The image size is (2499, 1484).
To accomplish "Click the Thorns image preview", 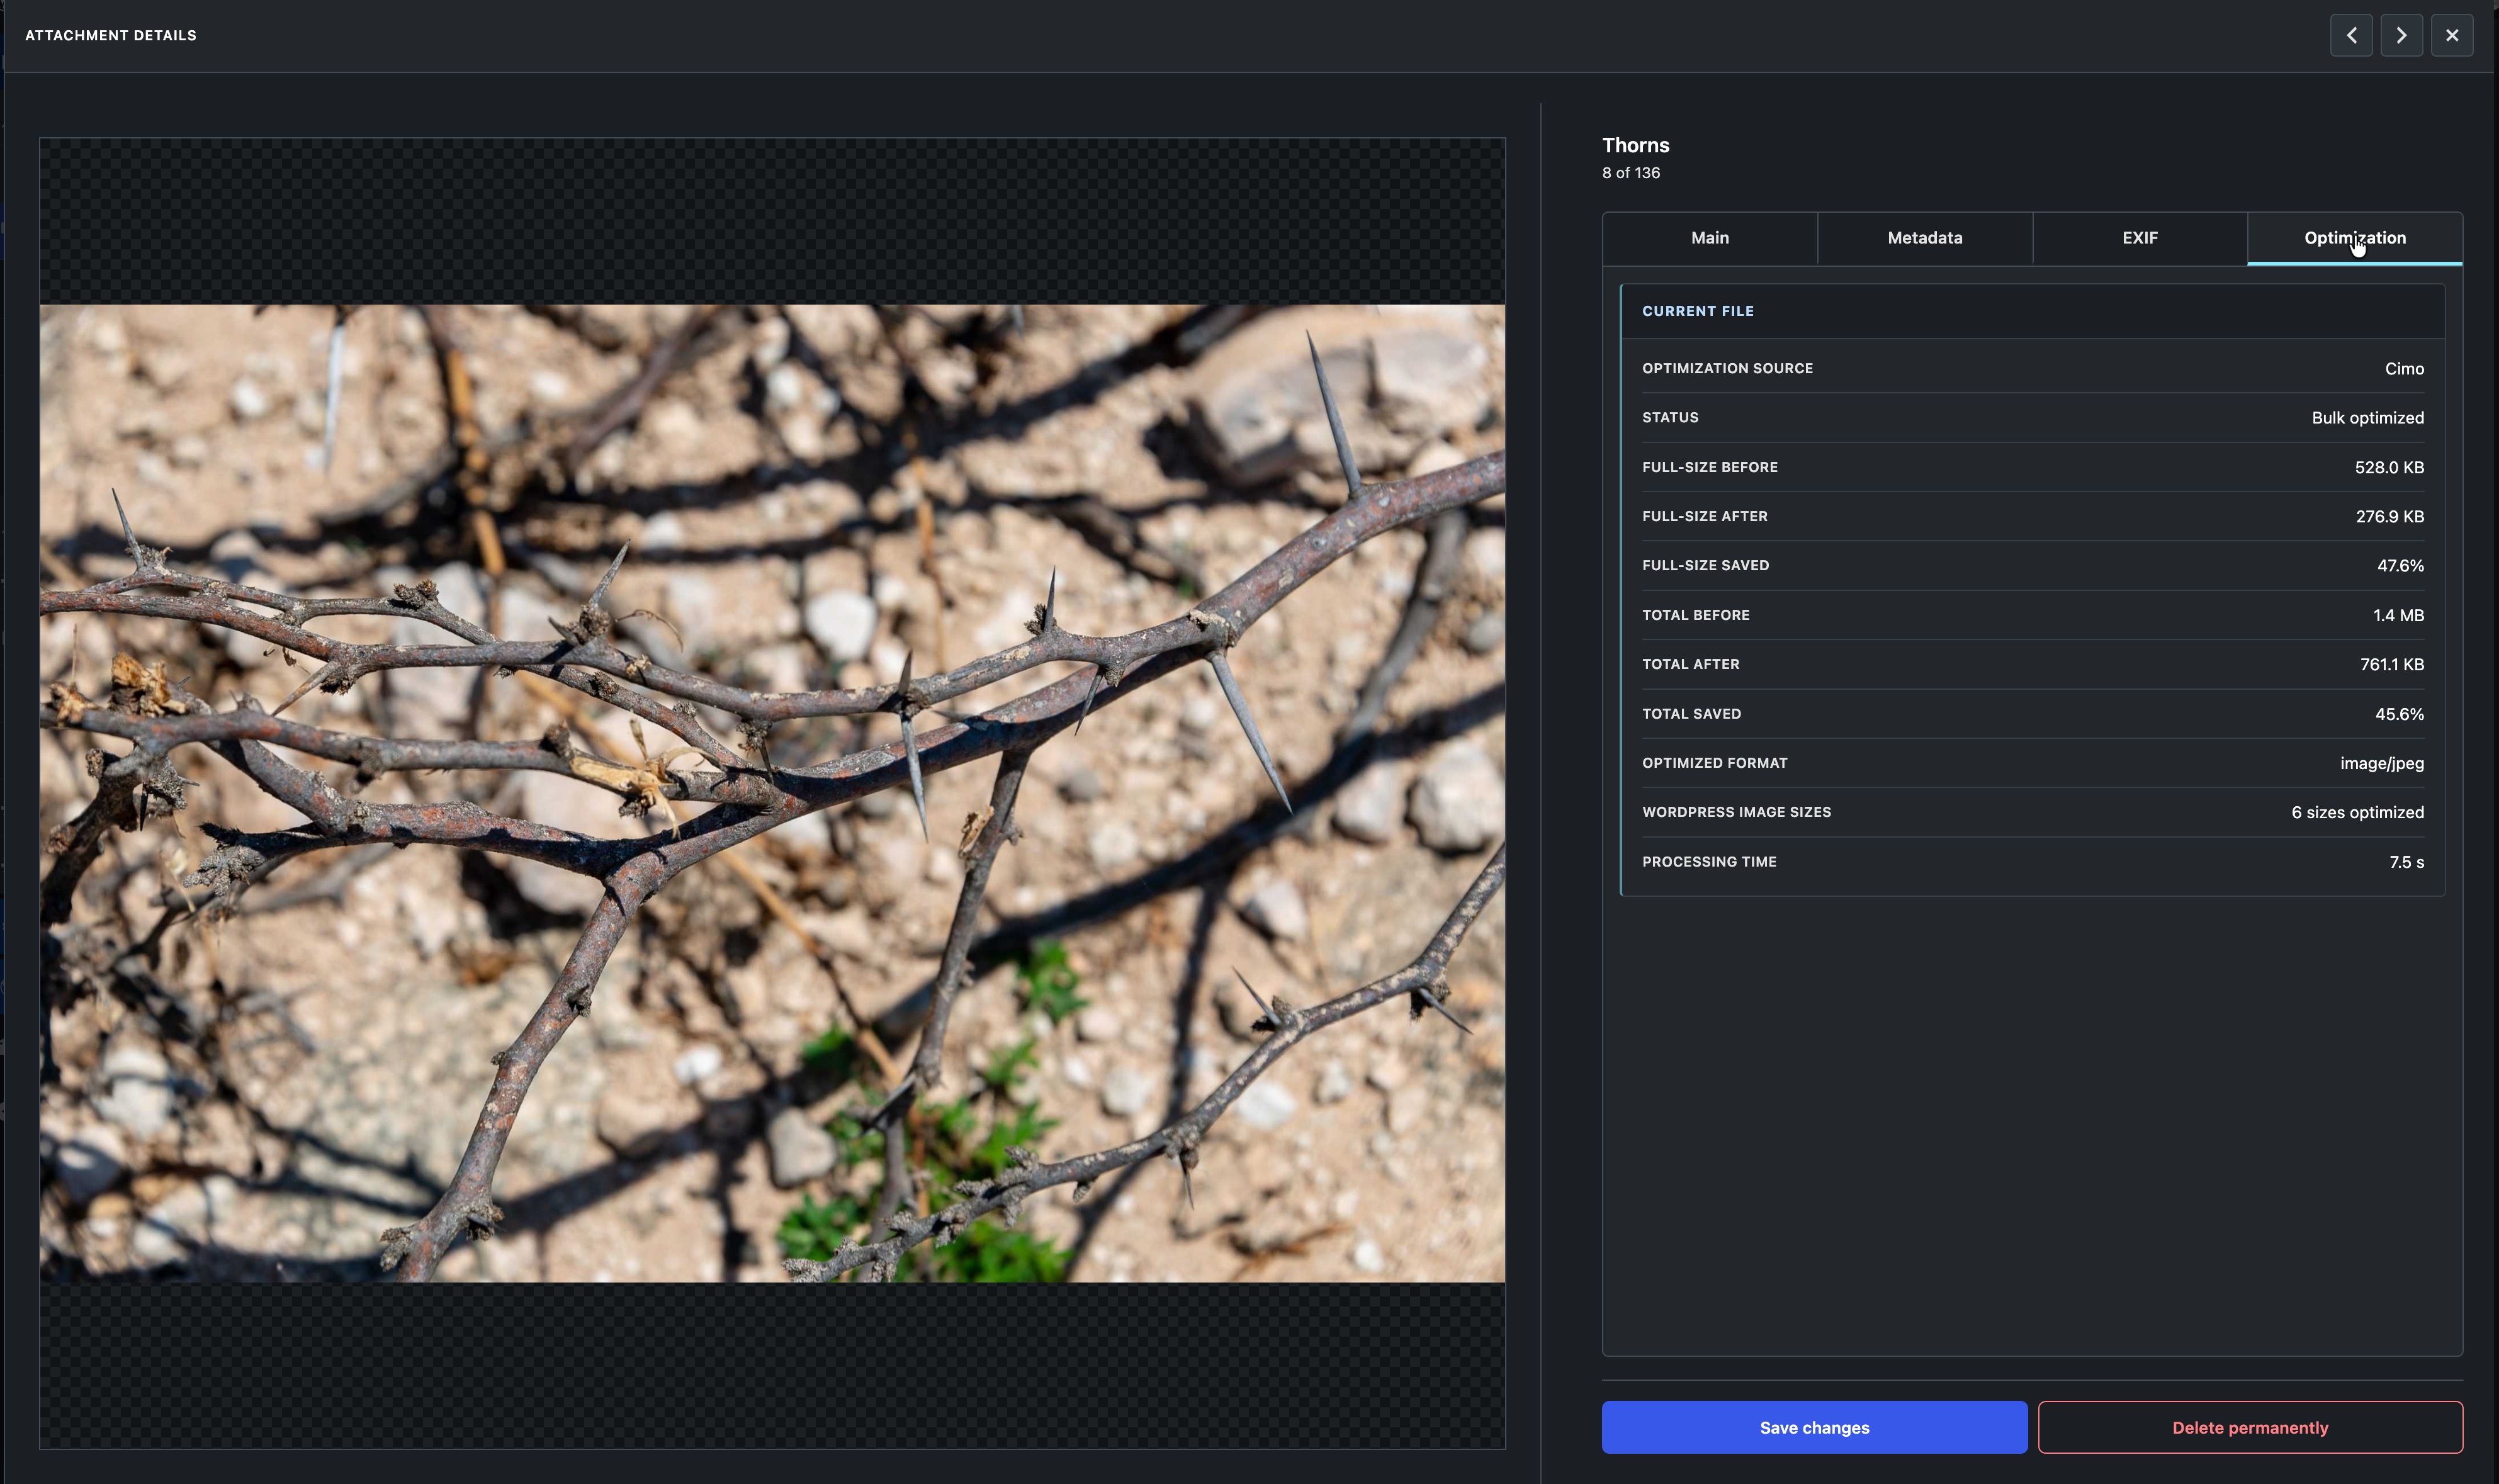I will (x=772, y=793).
